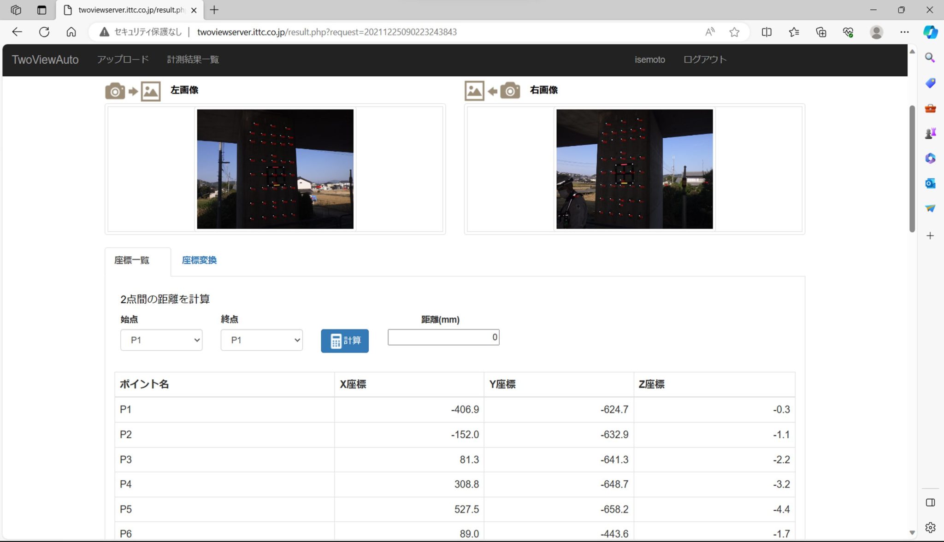The width and height of the screenshot is (944, 542).
Task: Click the search magnifier in the sidebar
Action: pos(930,58)
